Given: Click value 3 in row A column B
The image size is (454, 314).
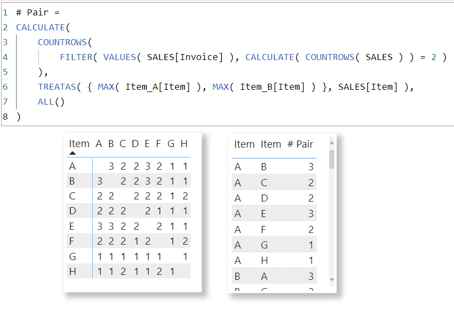Looking at the screenshot, I should pyautogui.click(x=111, y=166).
